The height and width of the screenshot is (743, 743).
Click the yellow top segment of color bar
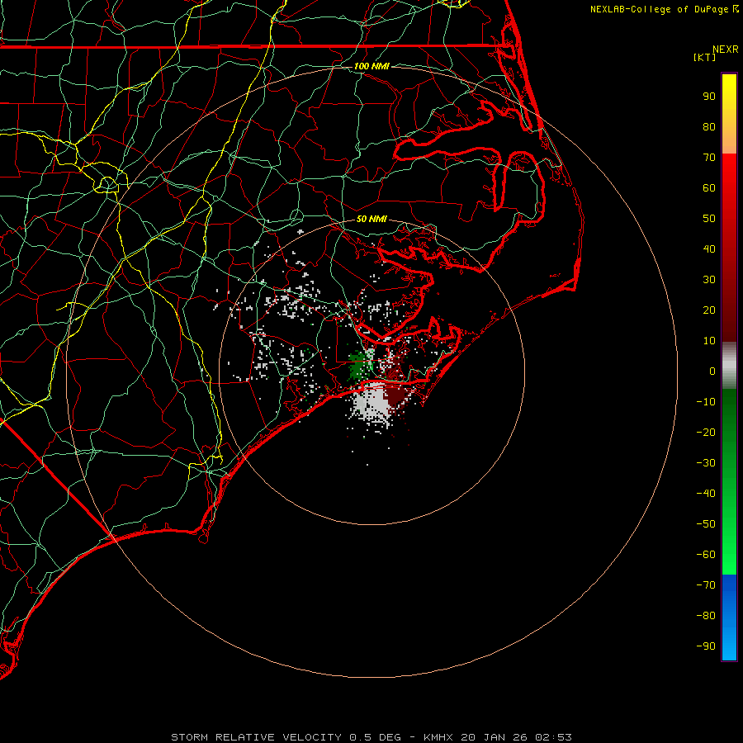pyautogui.click(x=729, y=114)
